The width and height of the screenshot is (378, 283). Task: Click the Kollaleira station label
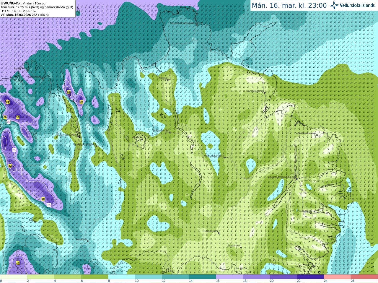[305, 211]
